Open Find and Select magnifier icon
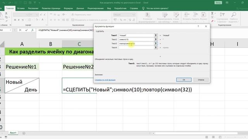This screenshot has width=248, height=139. (233, 15)
